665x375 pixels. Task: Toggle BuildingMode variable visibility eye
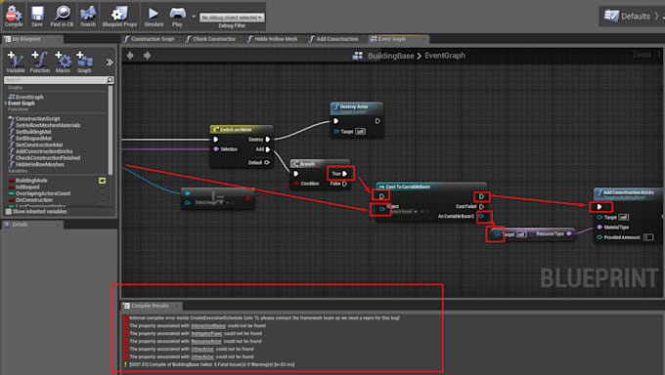point(103,181)
